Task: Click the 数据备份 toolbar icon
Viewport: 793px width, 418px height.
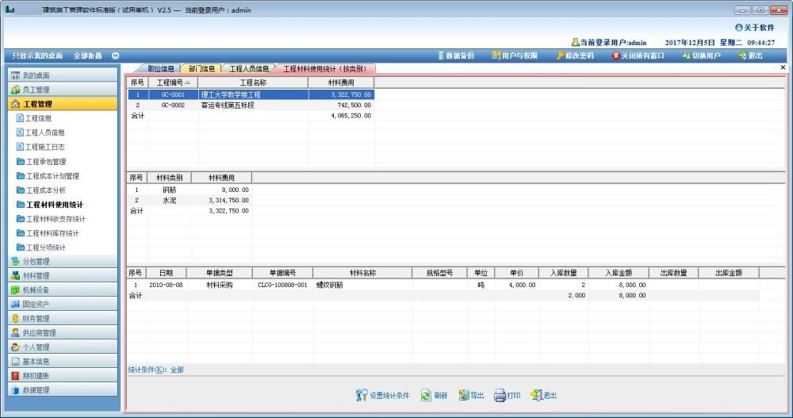Action: (x=441, y=56)
